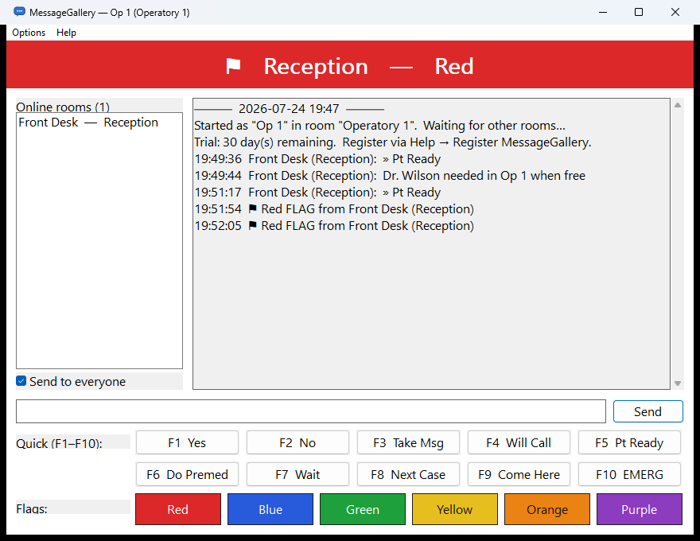Screen dimensions: 700x541
Task: Maximize the MessageGallery window
Action: 639,12
